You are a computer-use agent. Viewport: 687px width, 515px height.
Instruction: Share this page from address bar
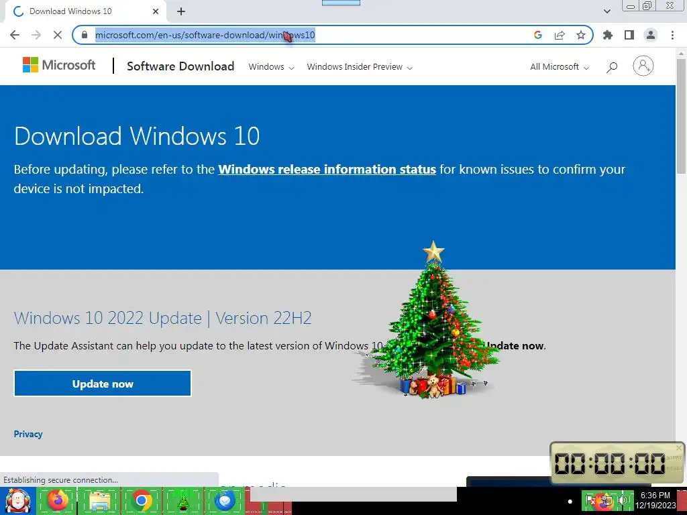pyautogui.click(x=560, y=35)
